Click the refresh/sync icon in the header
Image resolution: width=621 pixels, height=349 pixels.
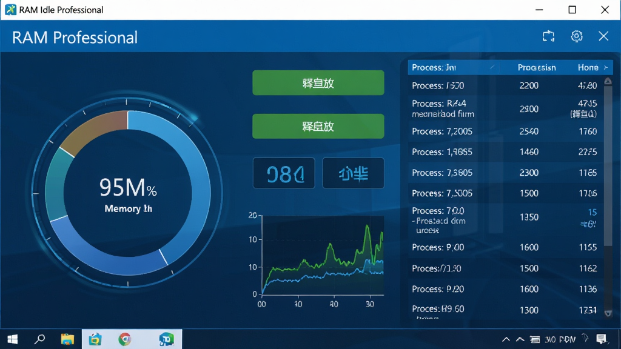tap(548, 36)
